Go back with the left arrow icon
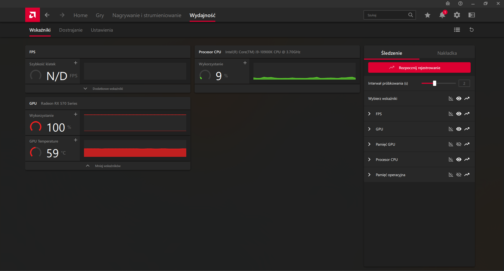The image size is (504, 271). (47, 15)
